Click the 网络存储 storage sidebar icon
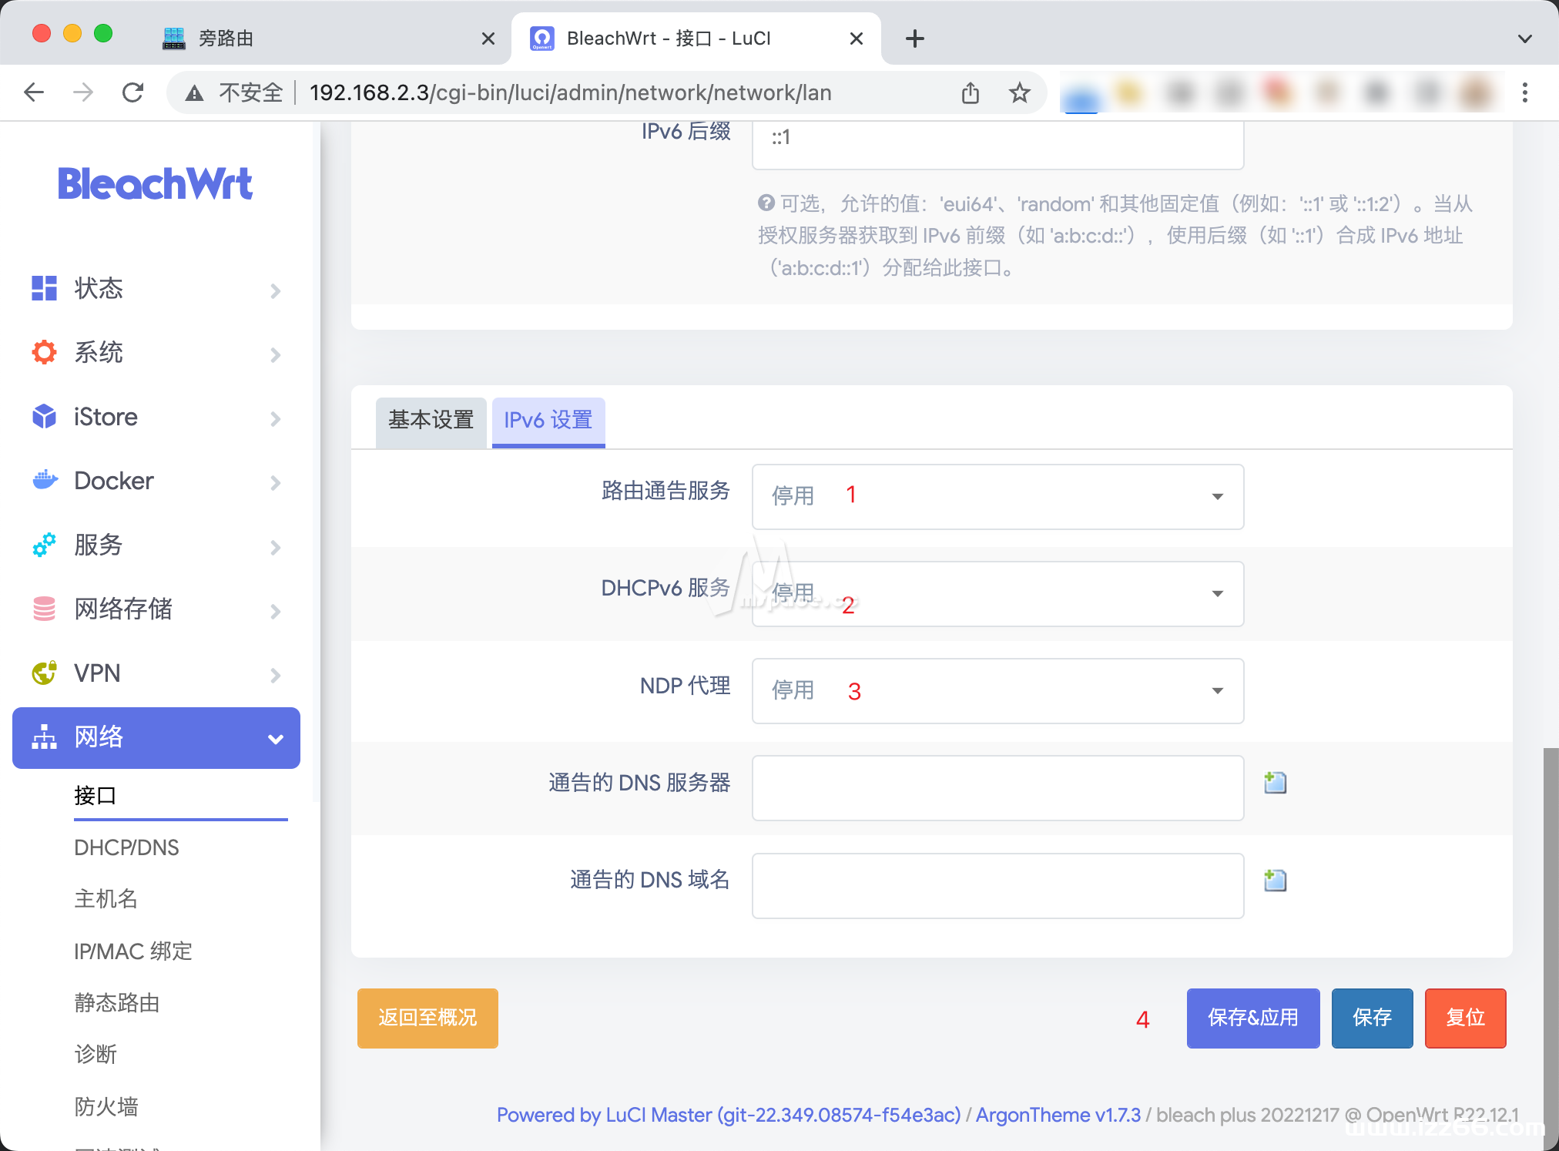 [44, 609]
